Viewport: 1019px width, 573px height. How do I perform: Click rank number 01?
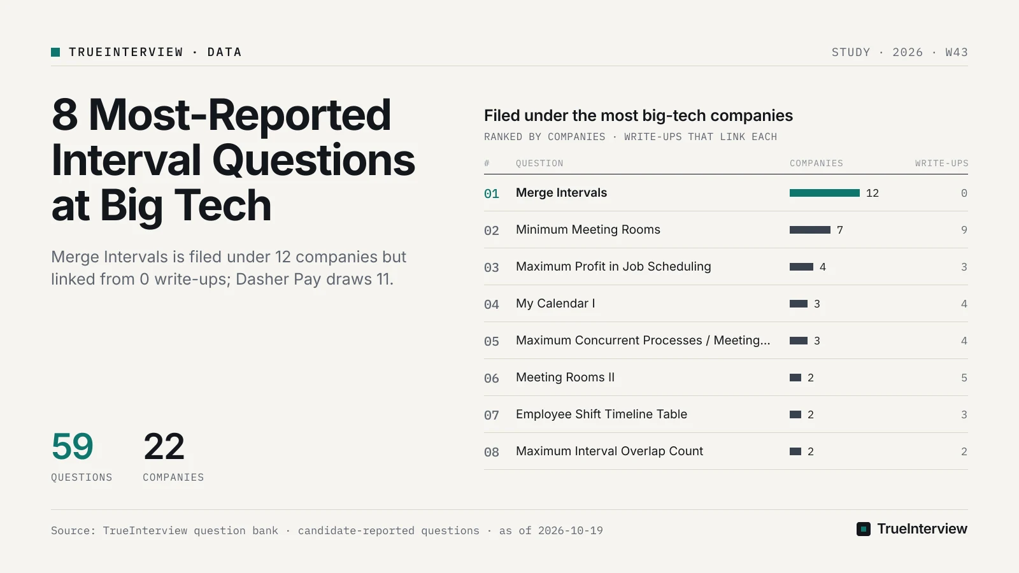coord(492,194)
